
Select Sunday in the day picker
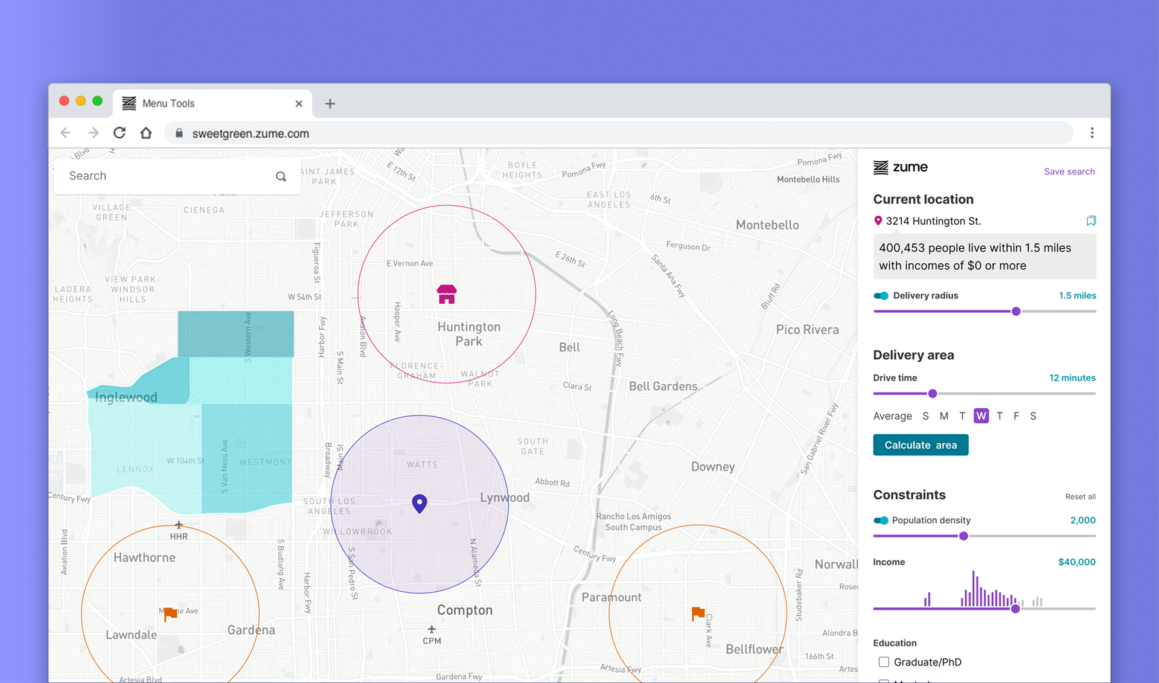pyautogui.click(x=925, y=416)
